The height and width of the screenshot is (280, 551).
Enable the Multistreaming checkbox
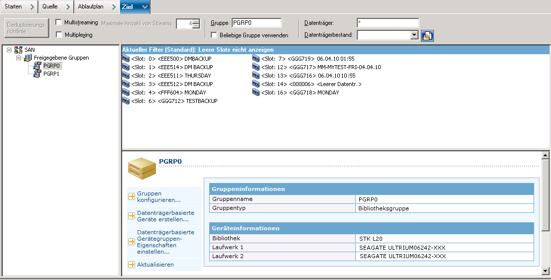(x=59, y=22)
